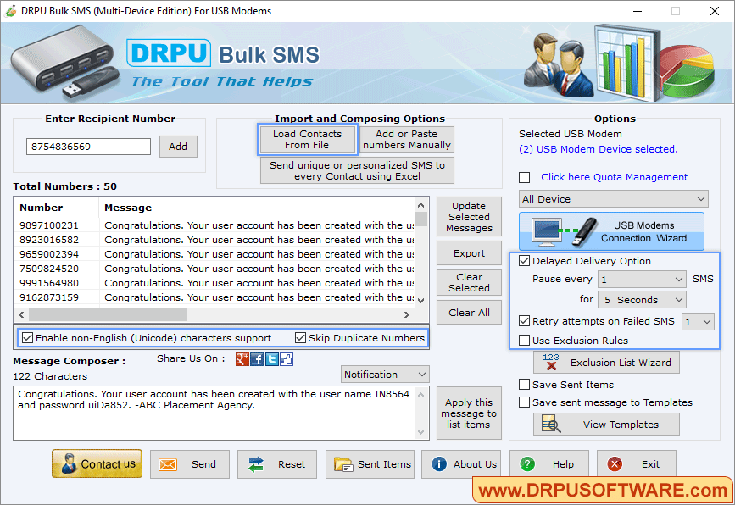This screenshot has height=505, width=735.
Task: Click Apply this message to list items
Action: click(469, 413)
